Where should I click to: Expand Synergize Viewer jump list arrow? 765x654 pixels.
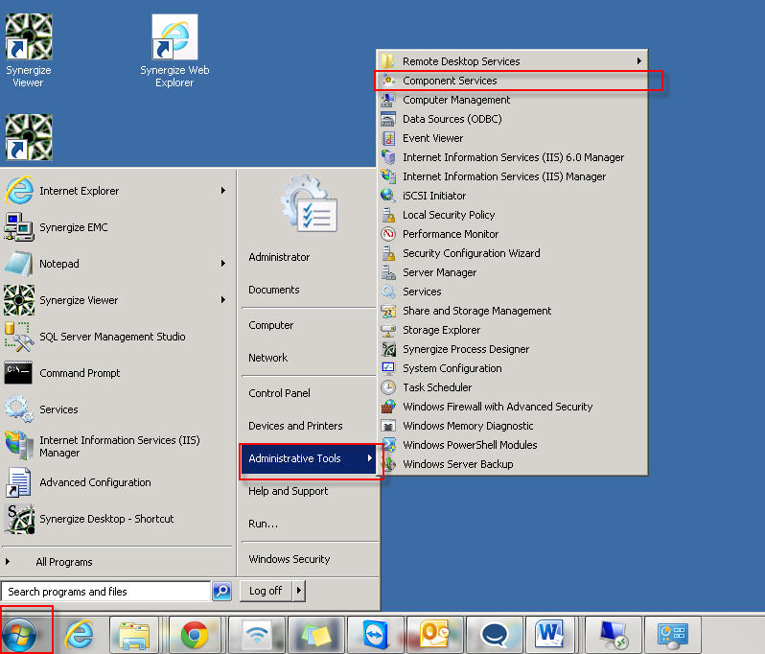(223, 299)
